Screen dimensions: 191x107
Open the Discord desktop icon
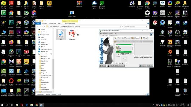[178, 23]
